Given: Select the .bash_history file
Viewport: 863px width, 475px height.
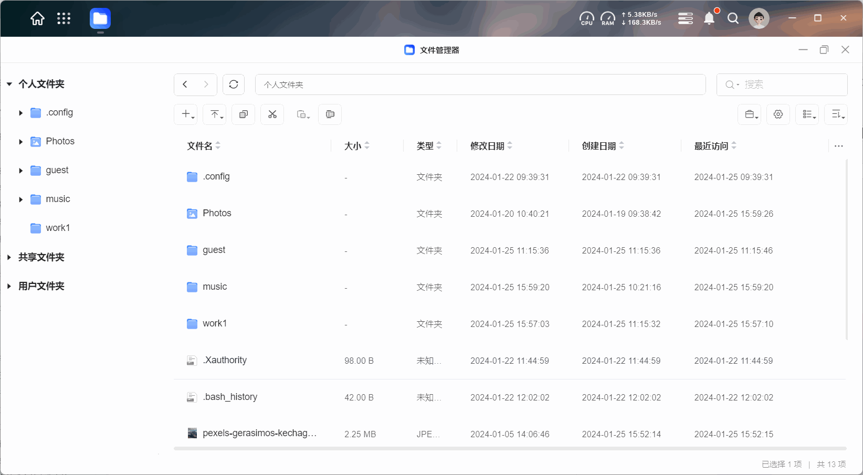Looking at the screenshot, I should (x=509, y=397).
